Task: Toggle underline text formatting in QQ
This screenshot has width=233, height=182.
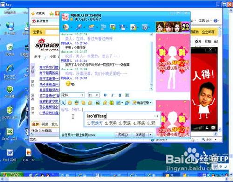Action: coord(120,95)
